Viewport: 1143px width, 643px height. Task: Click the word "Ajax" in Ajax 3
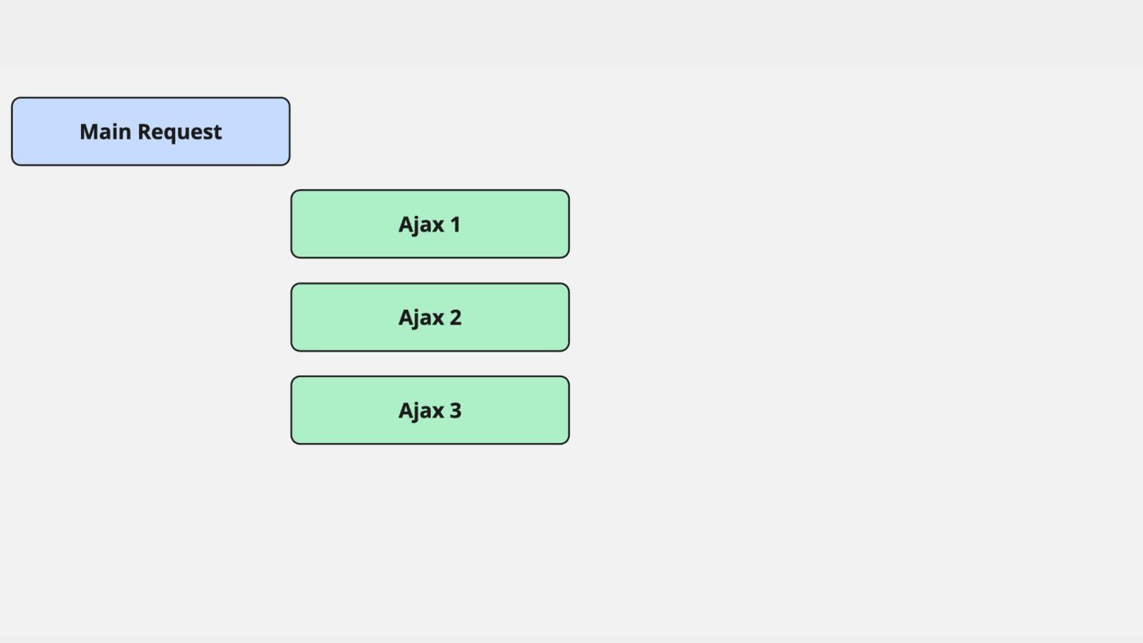[x=421, y=410]
